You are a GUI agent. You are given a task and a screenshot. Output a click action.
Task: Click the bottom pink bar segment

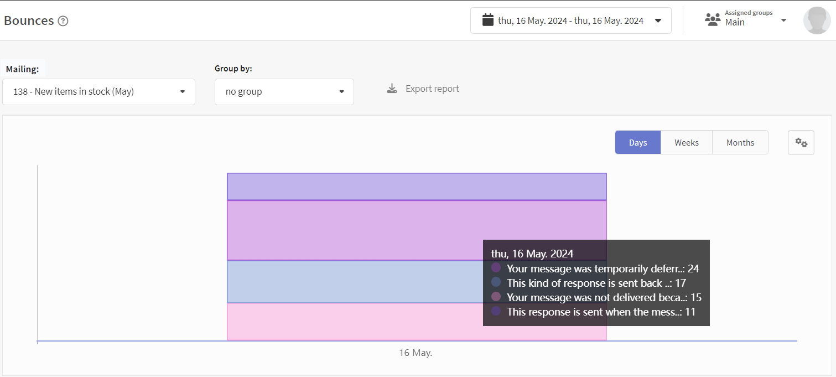(354, 322)
